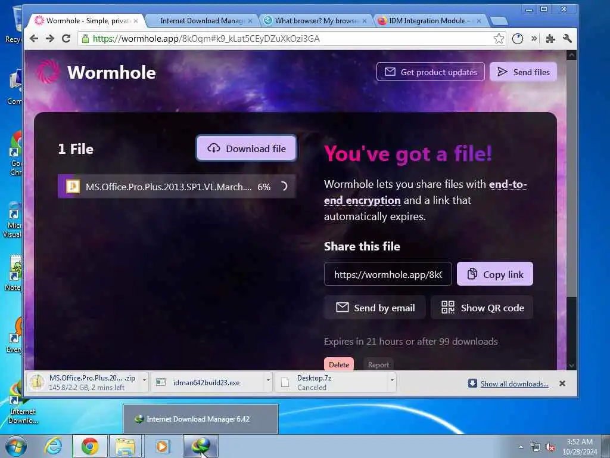Click the copy icon on Copy link
This screenshot has height=458, width=610.
pyautogui.click(x=472, y=274)
